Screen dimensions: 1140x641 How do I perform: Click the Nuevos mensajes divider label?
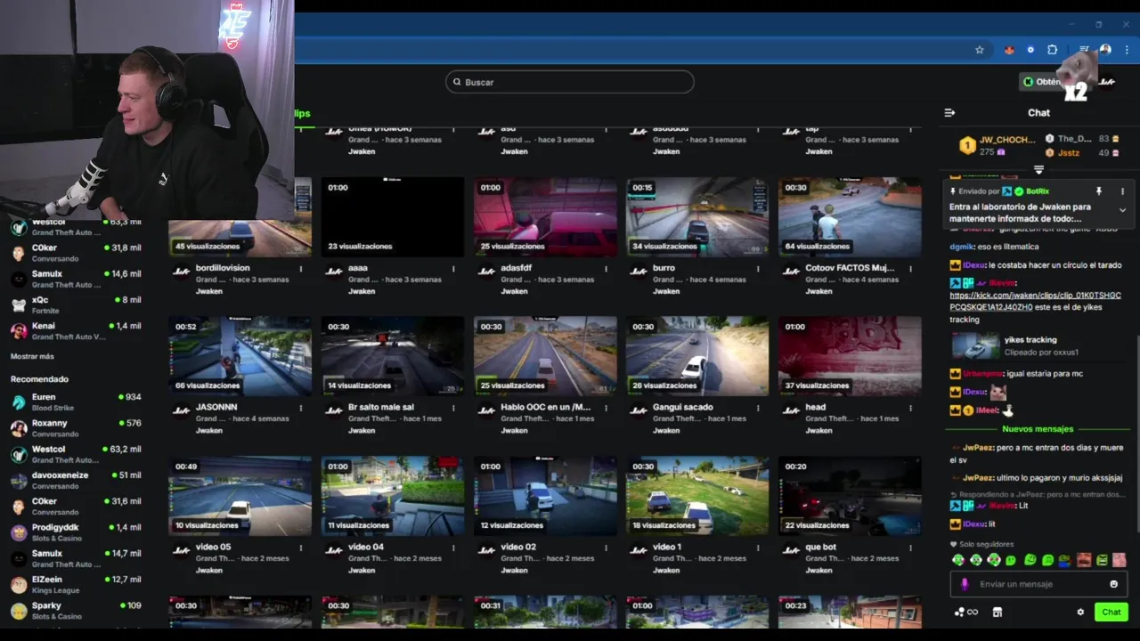(1038, 429)
